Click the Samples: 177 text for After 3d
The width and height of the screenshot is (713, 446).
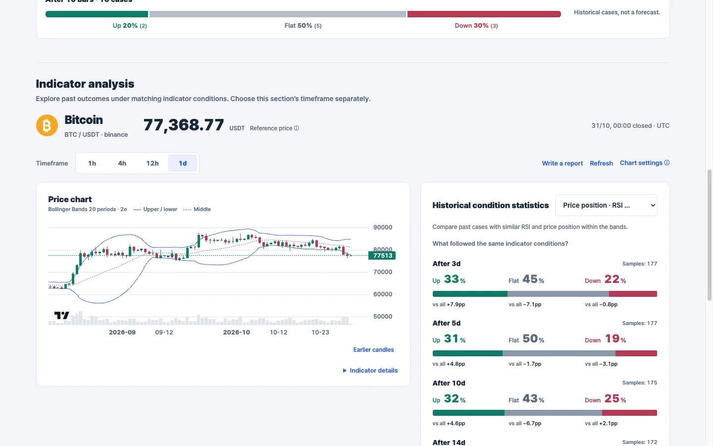coord(640,264)
